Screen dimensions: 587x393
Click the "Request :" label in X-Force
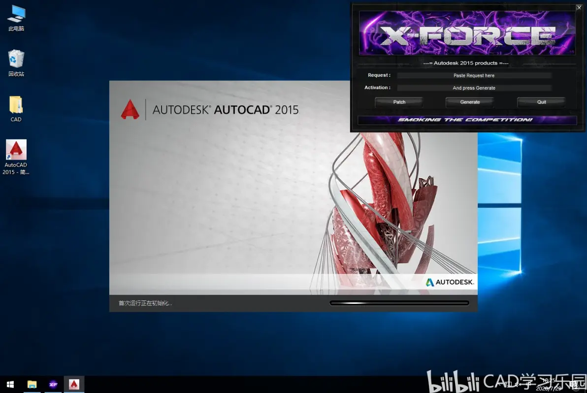[x=379, y=75]
